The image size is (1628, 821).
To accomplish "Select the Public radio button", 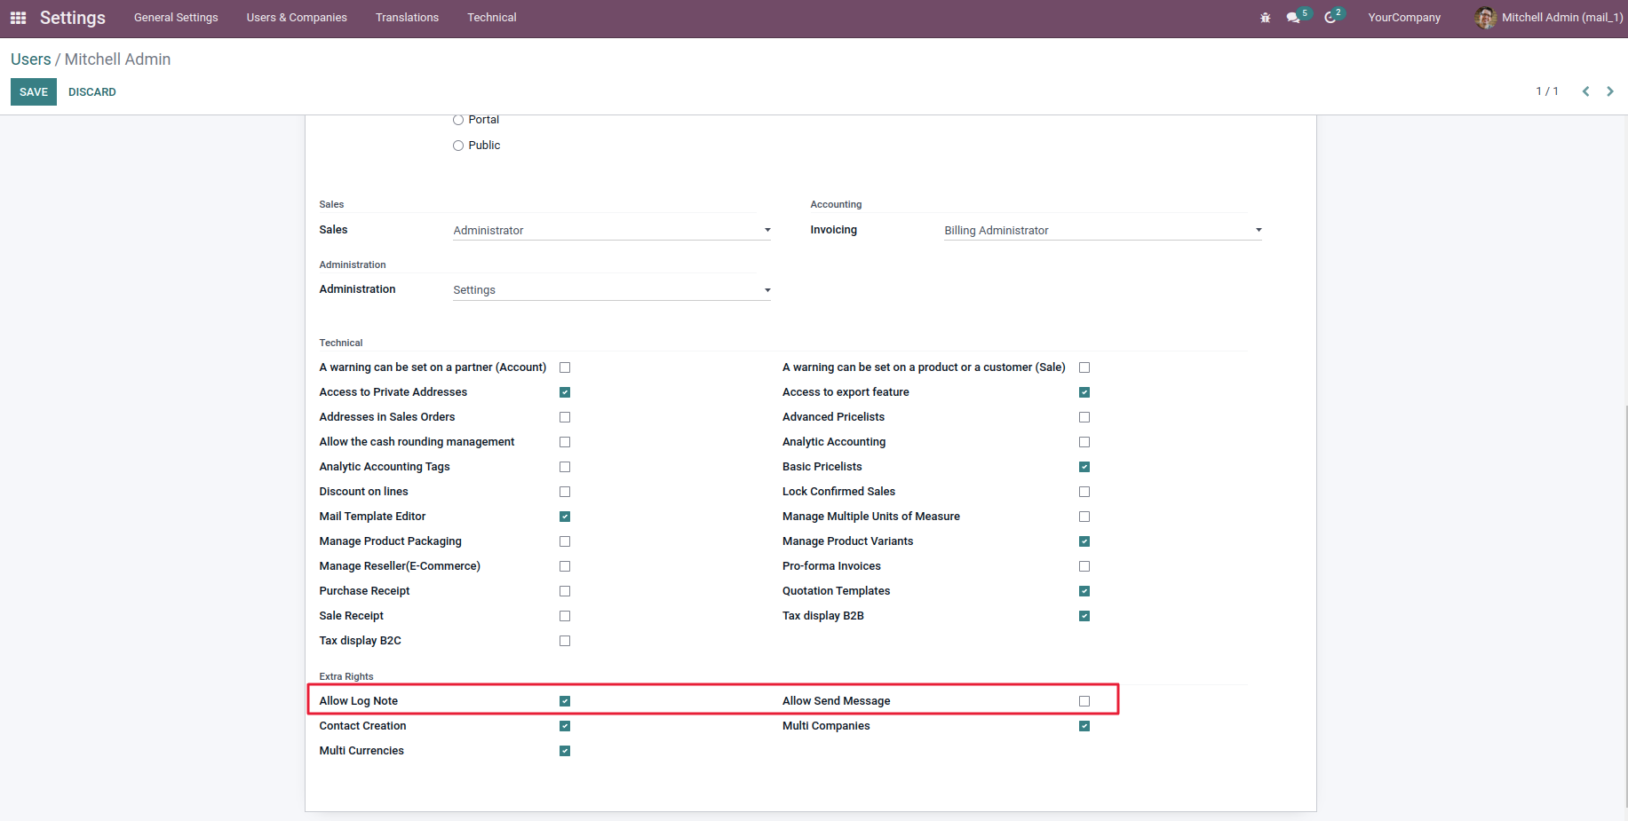I will pos(458,146).
